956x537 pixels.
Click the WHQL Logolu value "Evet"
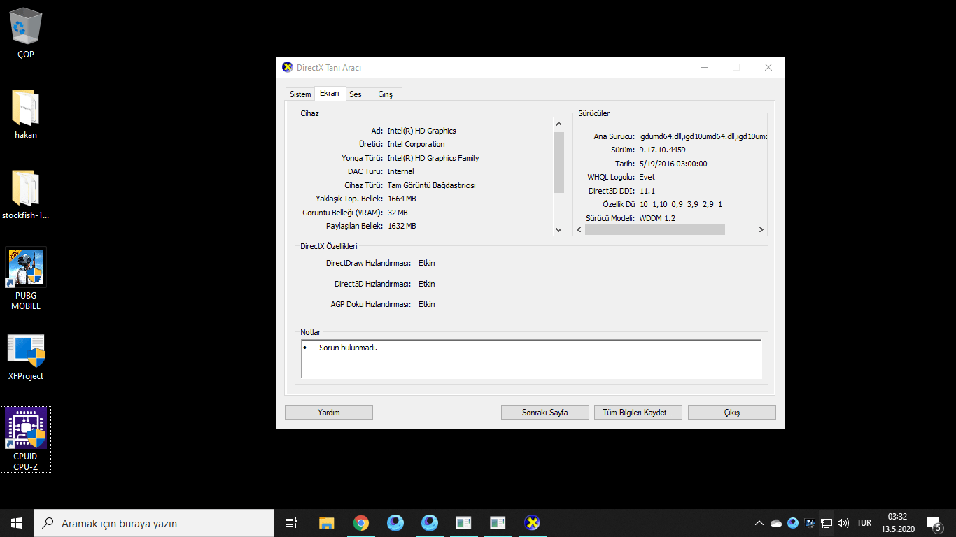coord(647,177)
